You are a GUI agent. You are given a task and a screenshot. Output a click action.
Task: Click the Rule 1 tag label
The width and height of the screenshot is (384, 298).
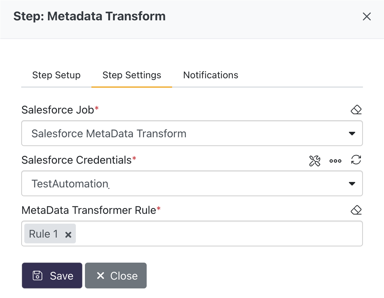pos(43,234)
